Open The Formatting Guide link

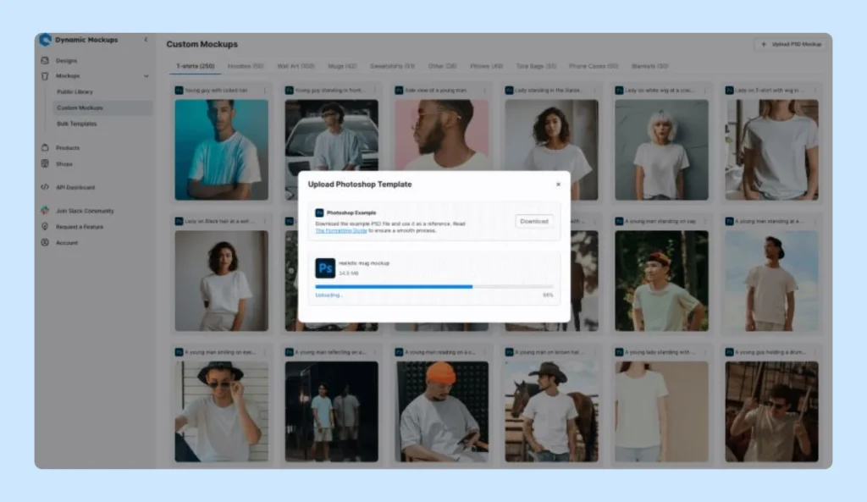click(x=341, y=230)
